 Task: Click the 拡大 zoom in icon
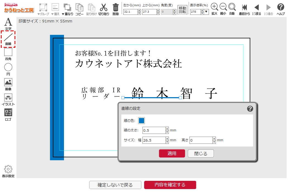(214, 9)
